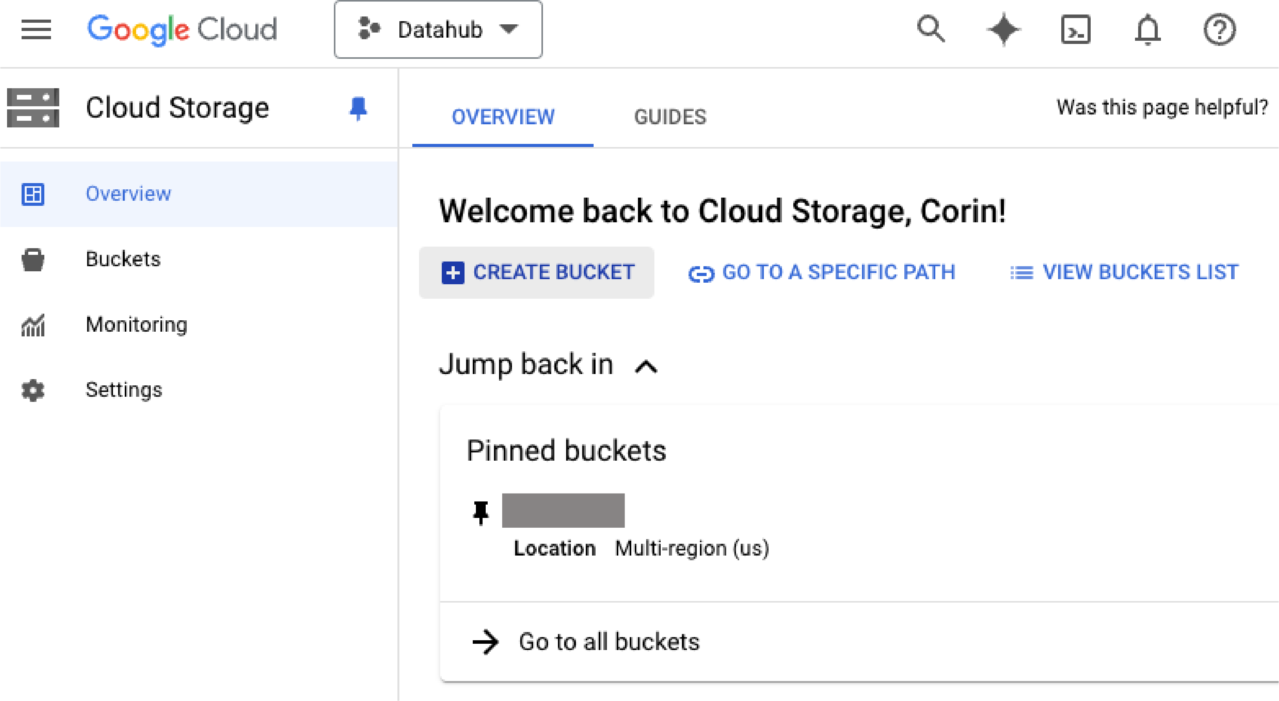This screenshot has height=701, width=1279.
Task: Click the Overview dashboard icon in the sidebar
Action: [x=33, y=194]
